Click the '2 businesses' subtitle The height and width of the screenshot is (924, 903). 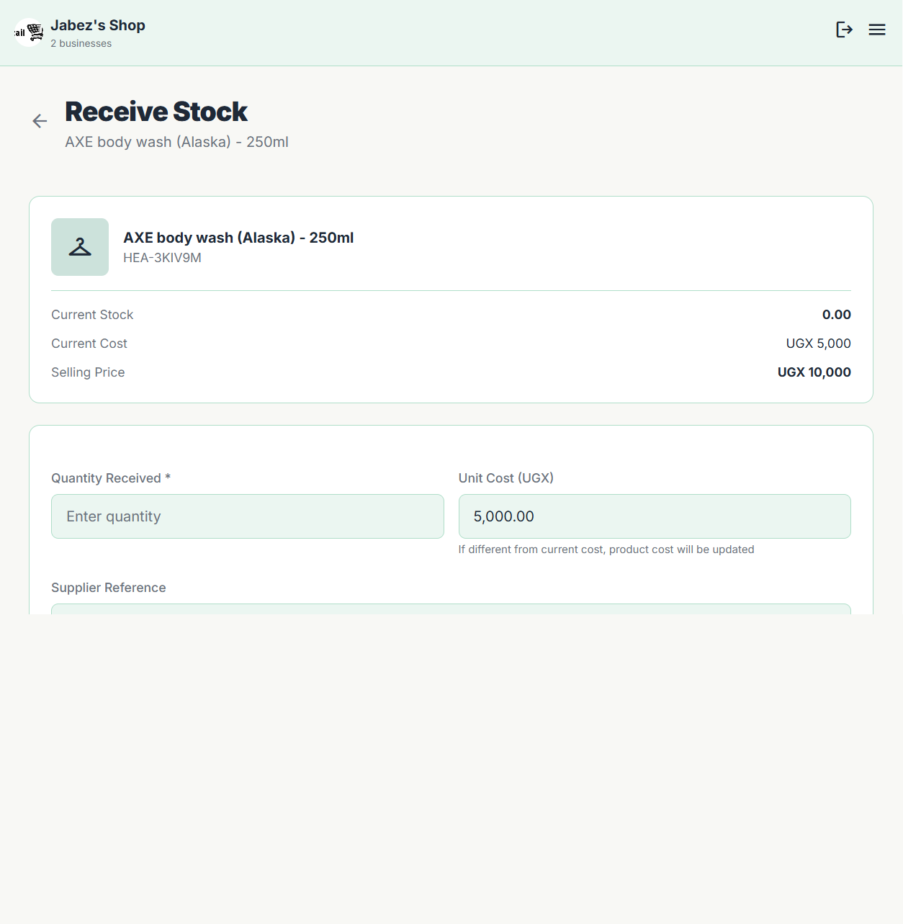(81, 43)
